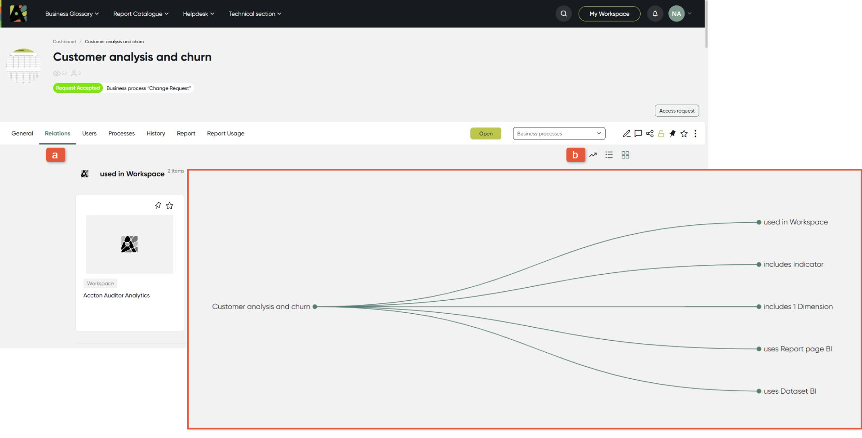Click the My Workspace button
Viewport: 862px width, 438px height.
pyautogui.click(x=609, y=13)
